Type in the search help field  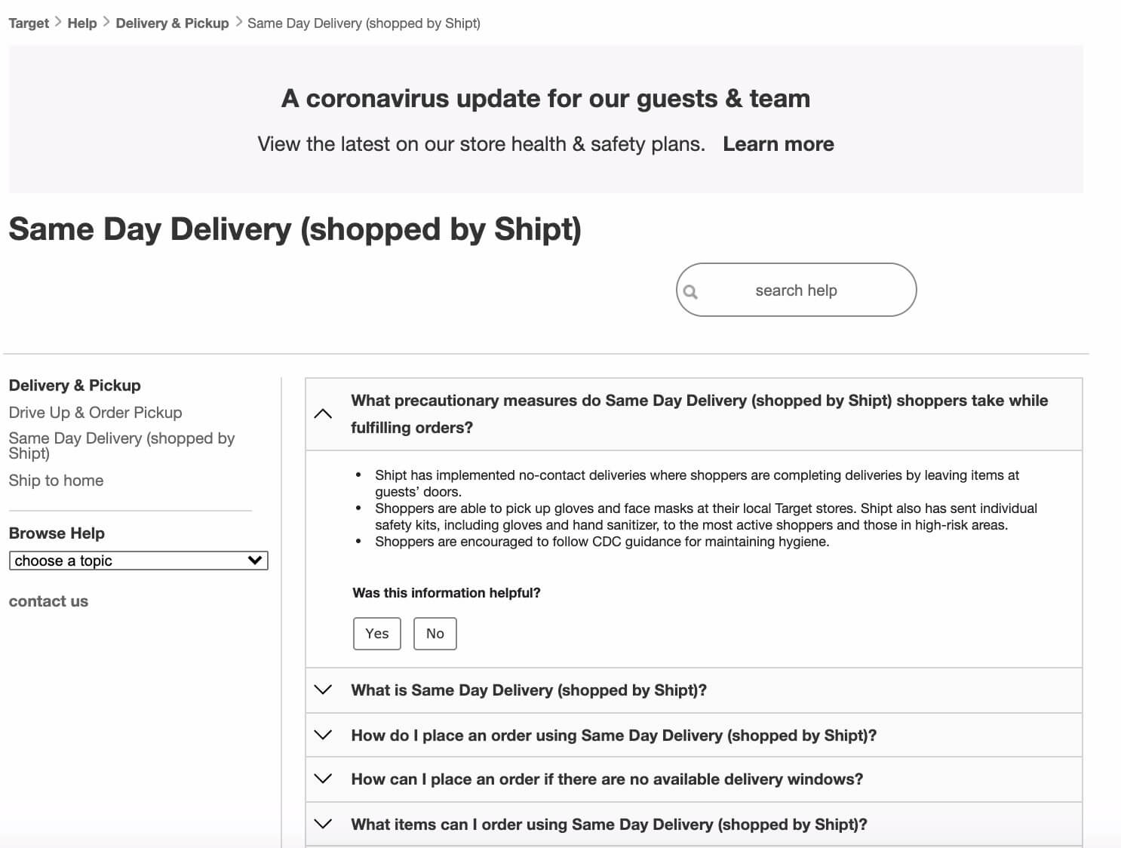pos(796,290)
